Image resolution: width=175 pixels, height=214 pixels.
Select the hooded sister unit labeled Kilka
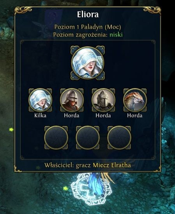(40, 100)
